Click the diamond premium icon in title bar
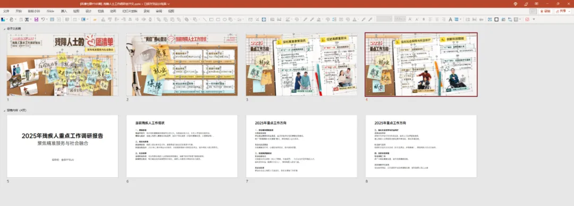This screenshot has width=574, height=206. [516, 4]
